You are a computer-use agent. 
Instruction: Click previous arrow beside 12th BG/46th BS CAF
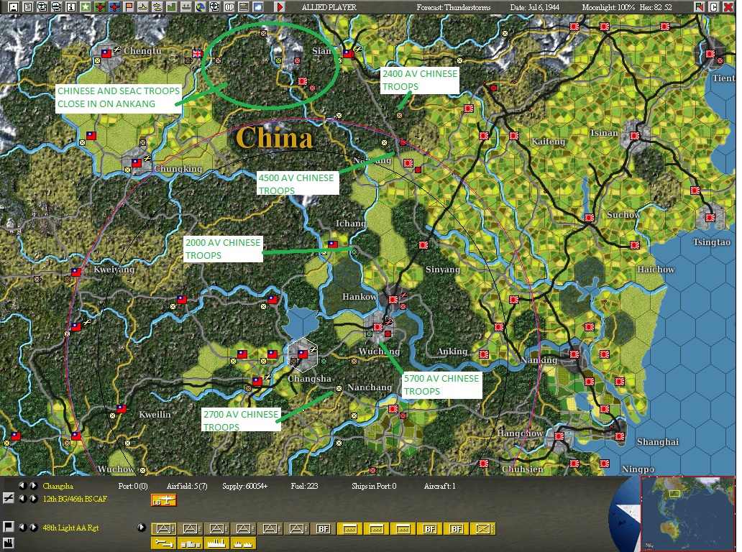pos(22,499)
